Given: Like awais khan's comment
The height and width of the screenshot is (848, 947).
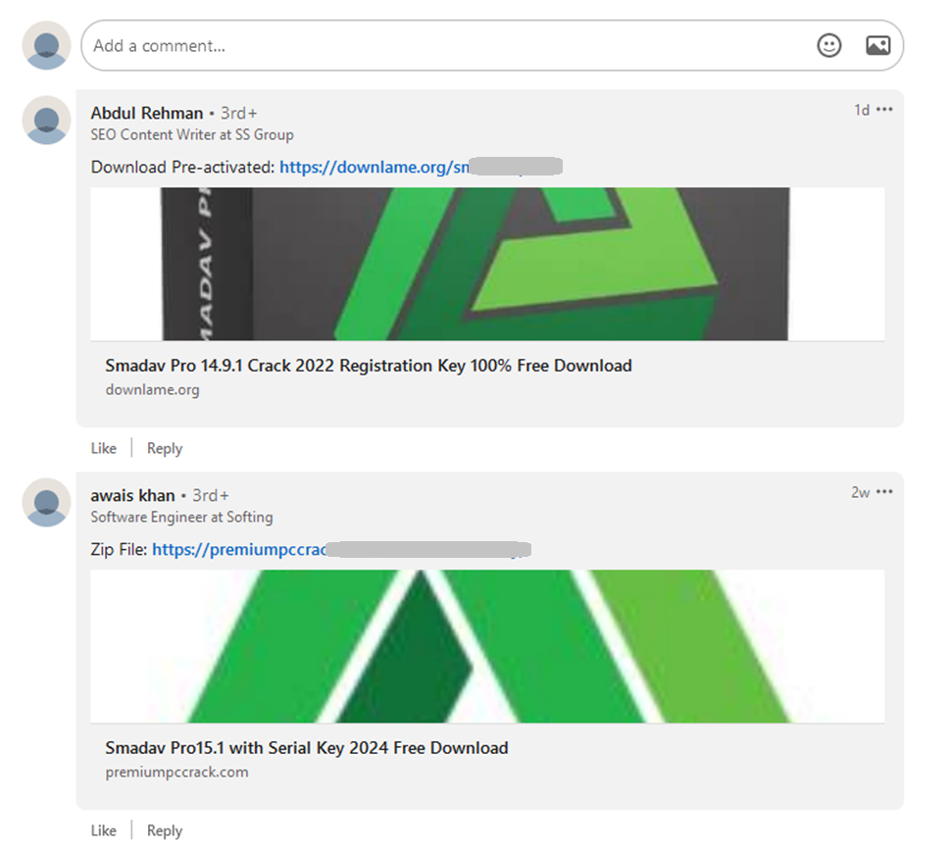Looking at the screenshot, I should point(104,831).
